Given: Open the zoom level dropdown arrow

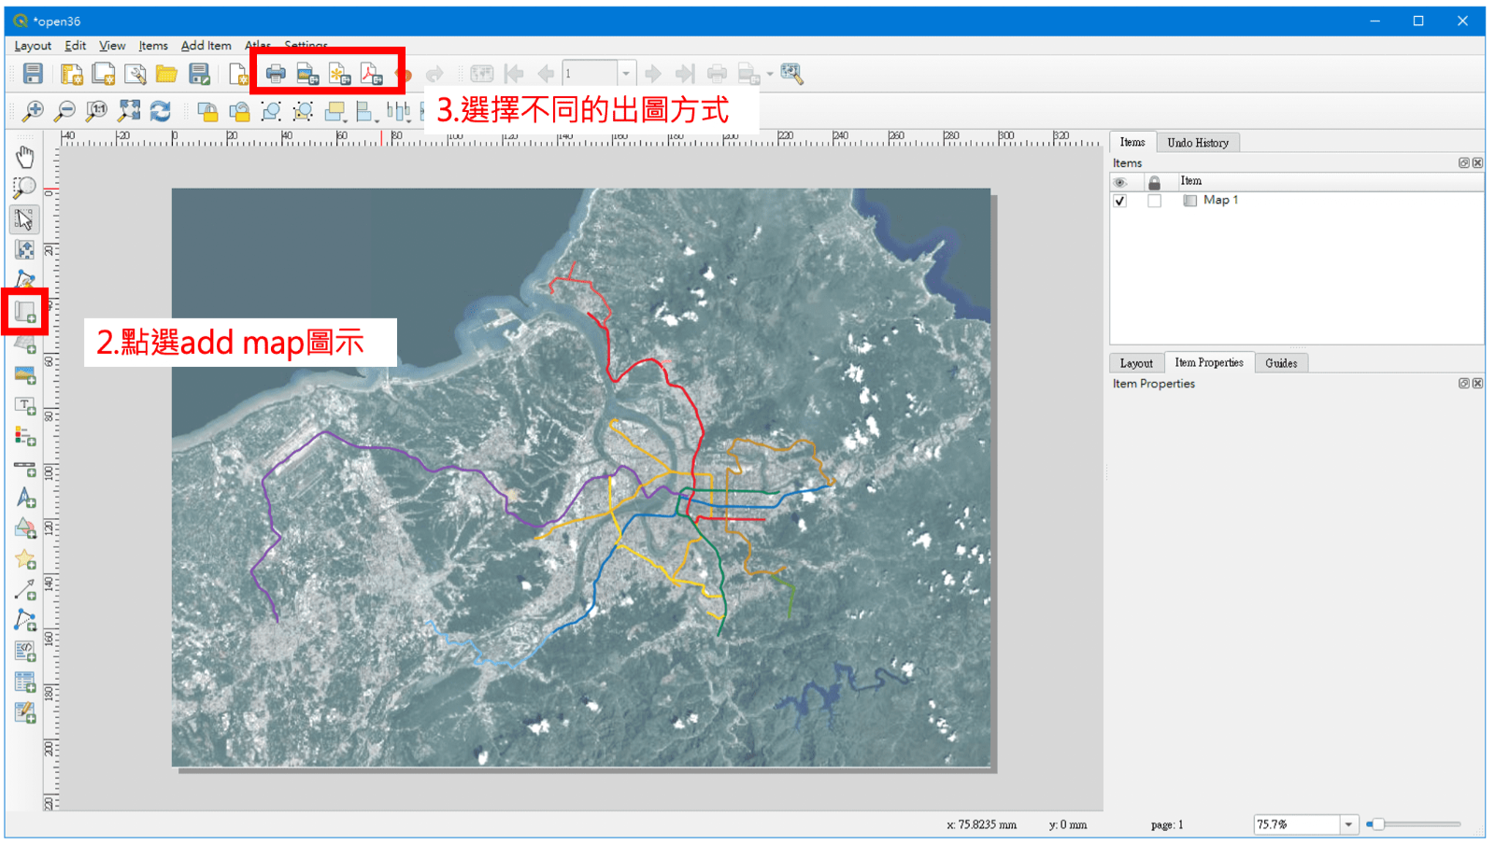Looking at the screenshot, I should tap(1348, 824).
